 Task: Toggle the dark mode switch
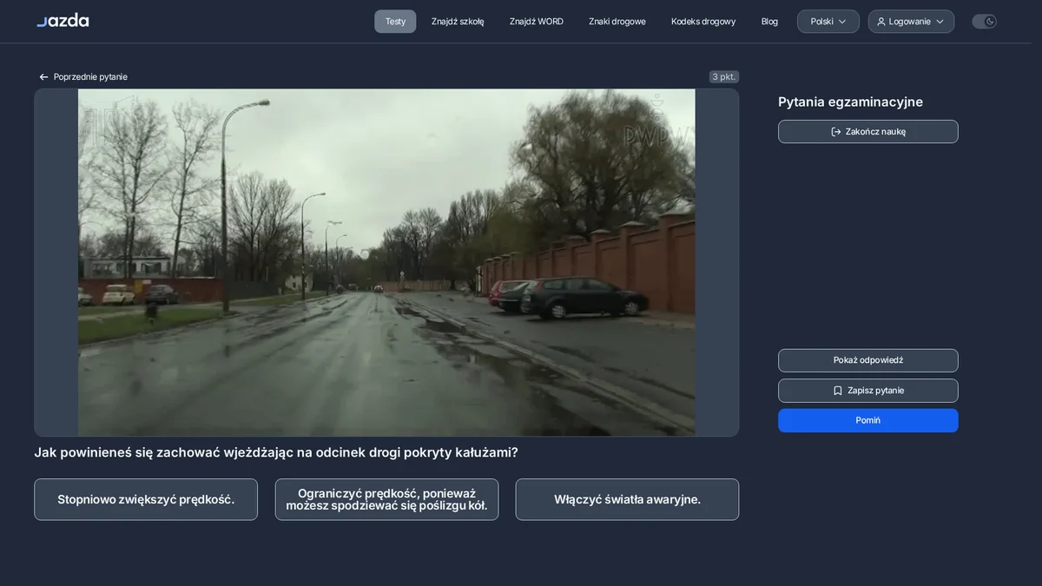pos(985,22)
